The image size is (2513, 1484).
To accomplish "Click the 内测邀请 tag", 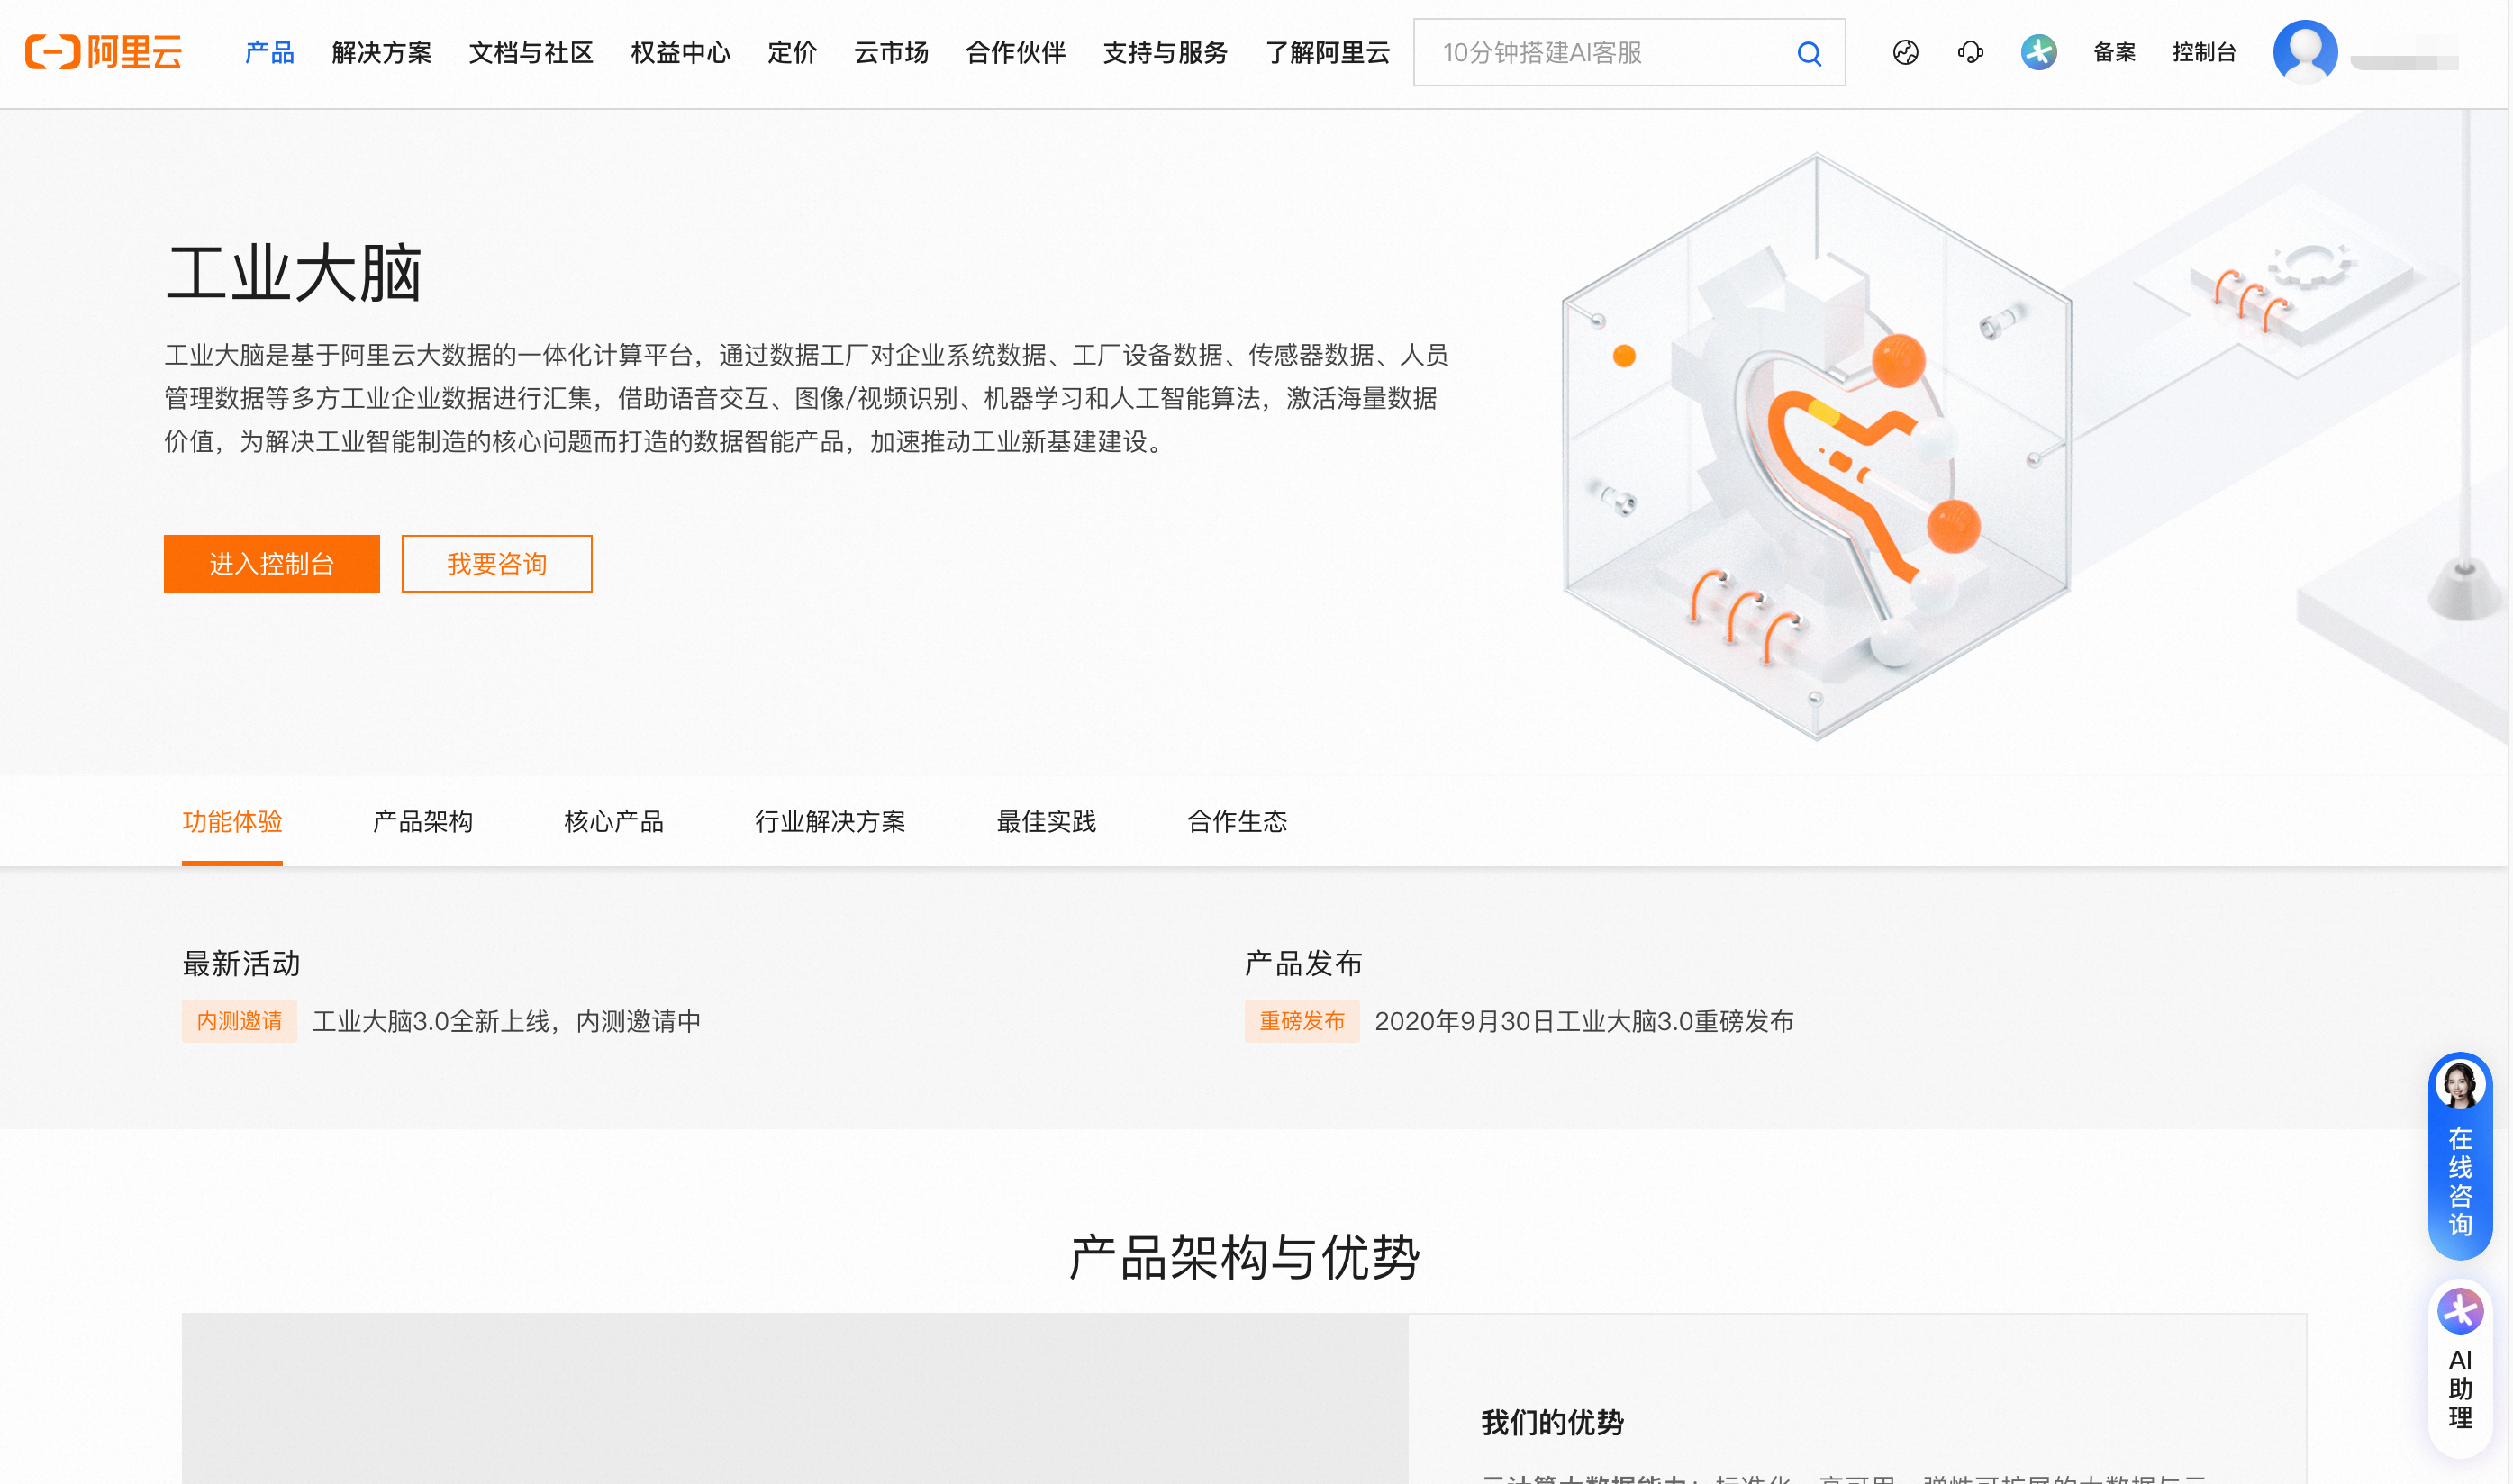I will [x=239, y=1021].
